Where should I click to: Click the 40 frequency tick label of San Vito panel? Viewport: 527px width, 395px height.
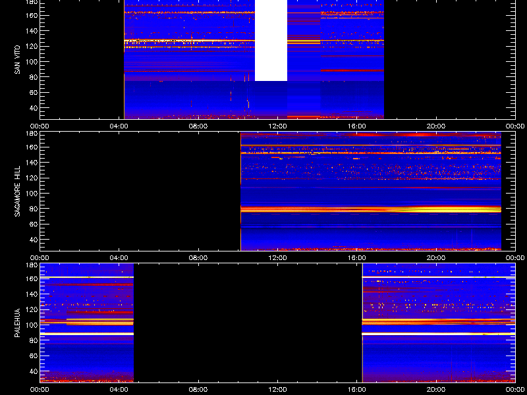pos(34,108)
